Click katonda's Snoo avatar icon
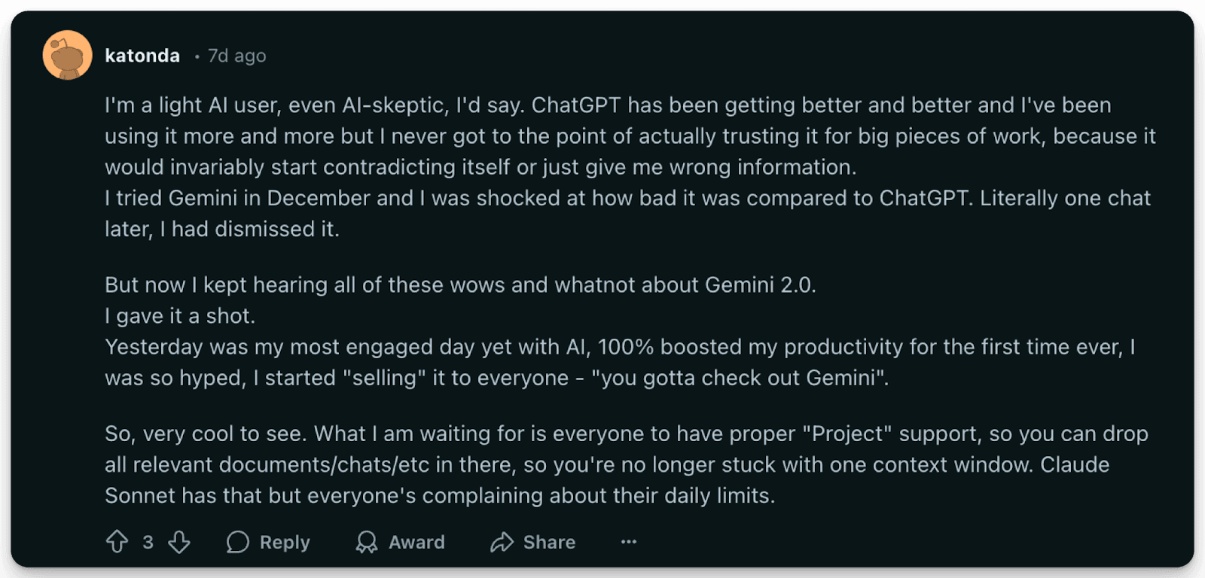The height and width of the screenshot is (578, 1205). (x=65, y=55)
